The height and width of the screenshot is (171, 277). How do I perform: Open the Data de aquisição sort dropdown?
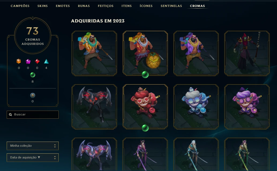click(x=33, y=158)
